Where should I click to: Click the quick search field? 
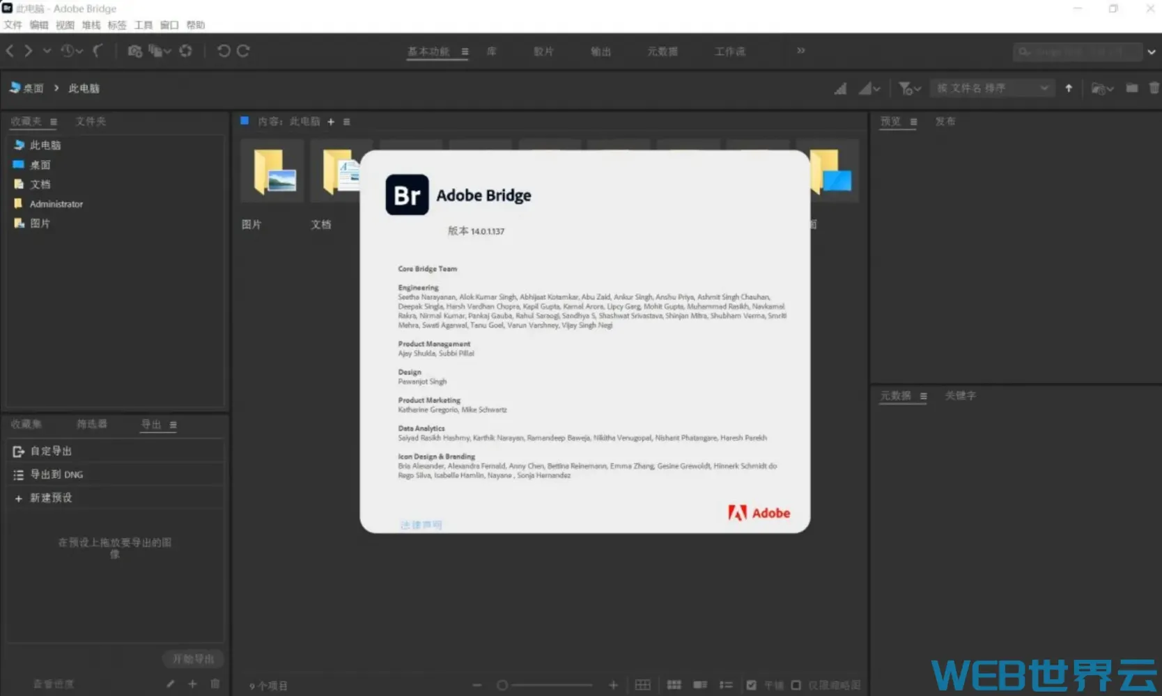coord(1078,52)
